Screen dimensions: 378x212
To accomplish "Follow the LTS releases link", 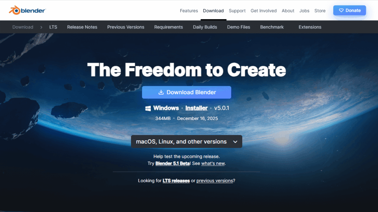I will coord(176,180).
